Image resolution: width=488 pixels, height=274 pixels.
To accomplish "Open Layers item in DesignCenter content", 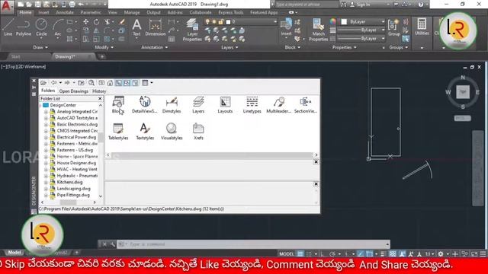I will (198, 105).
